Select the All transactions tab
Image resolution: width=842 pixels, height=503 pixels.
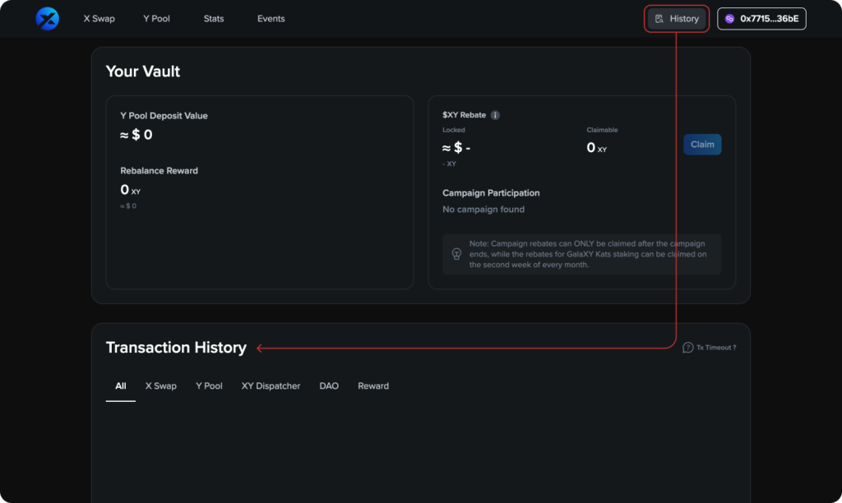coord(121,386)
